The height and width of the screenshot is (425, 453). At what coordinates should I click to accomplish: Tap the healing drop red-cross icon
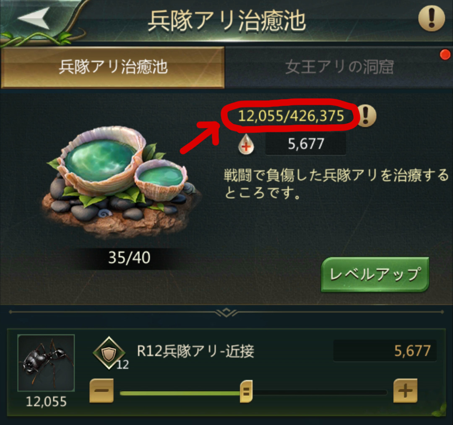click(x=246, y=144)
